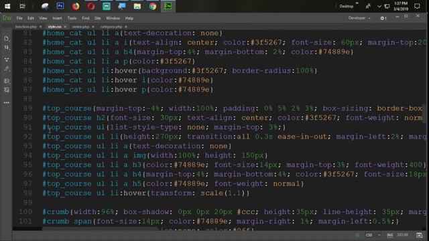Image resolution: width=429 pixels, height=241 pixels.
Task: Open the View menu
Action: coord(43,18)
